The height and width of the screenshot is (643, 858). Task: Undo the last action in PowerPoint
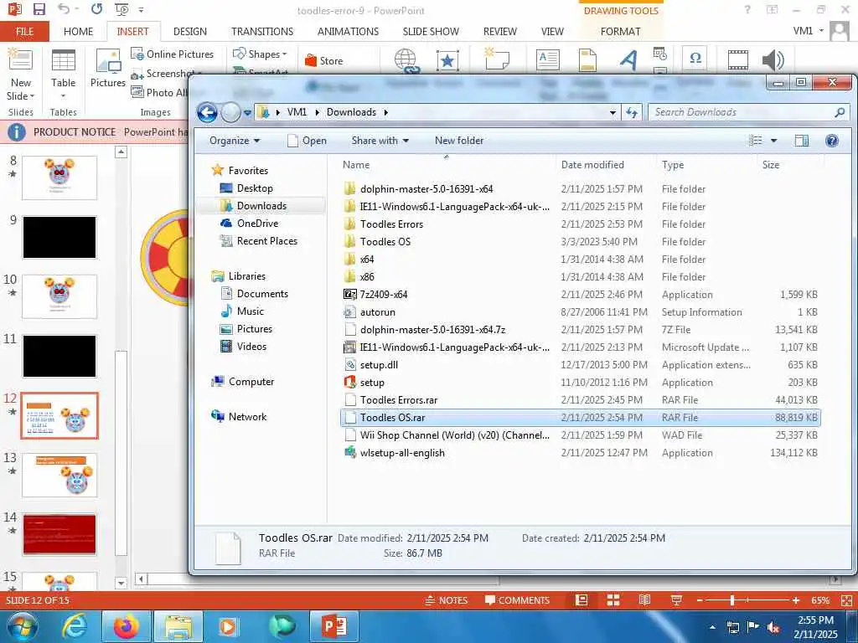[64, 9]
